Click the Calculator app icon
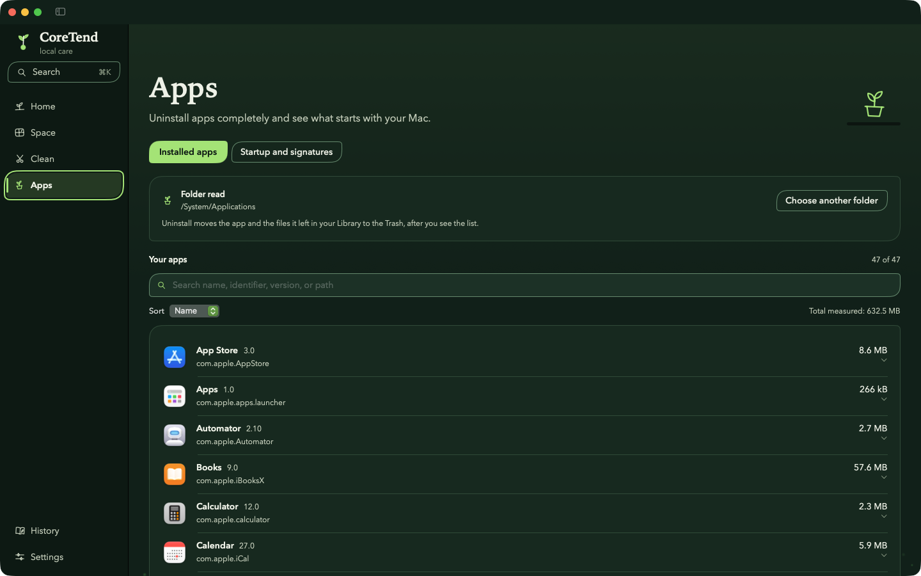Image resolution: width=921 pixels, height=576 pixels. tap(175, 513)
